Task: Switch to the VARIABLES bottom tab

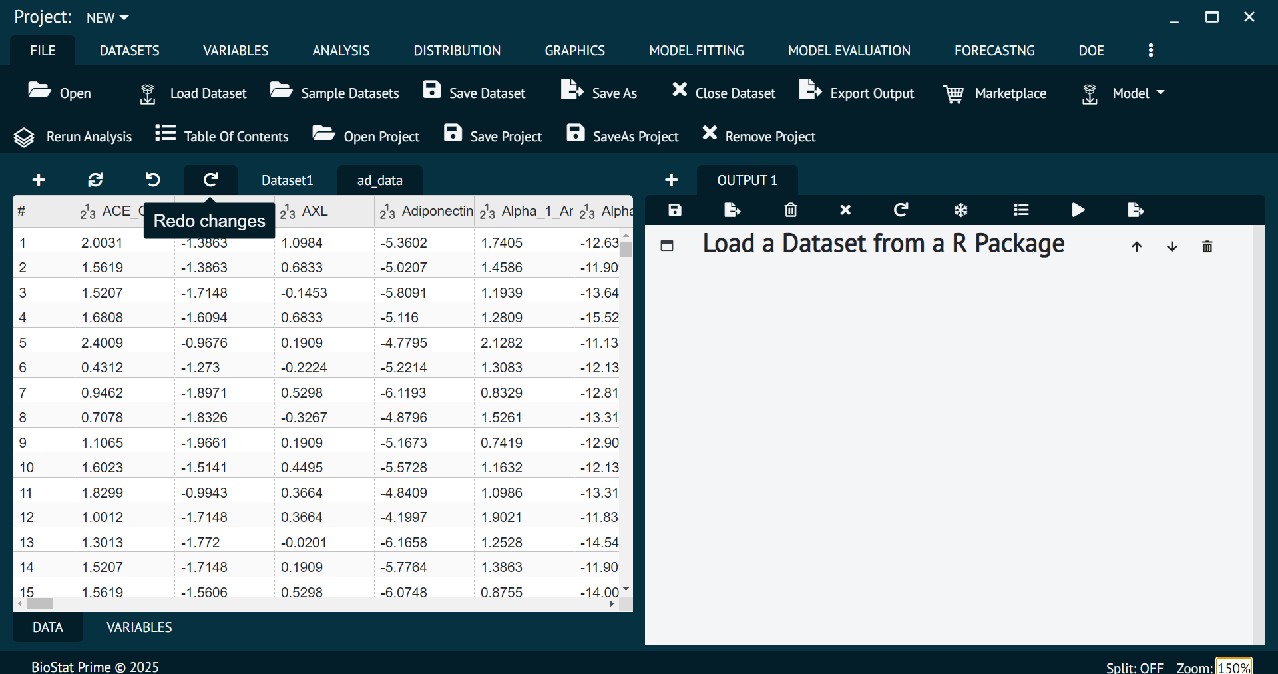Action: [x=139, y=627]
